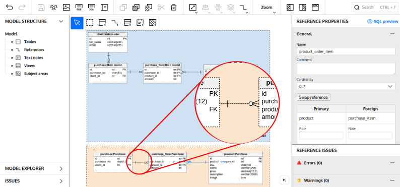
Task: Collapse the Errors (0) section
Action: pos(392,163)
